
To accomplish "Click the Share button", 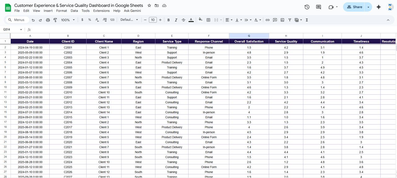I will 355,7.
